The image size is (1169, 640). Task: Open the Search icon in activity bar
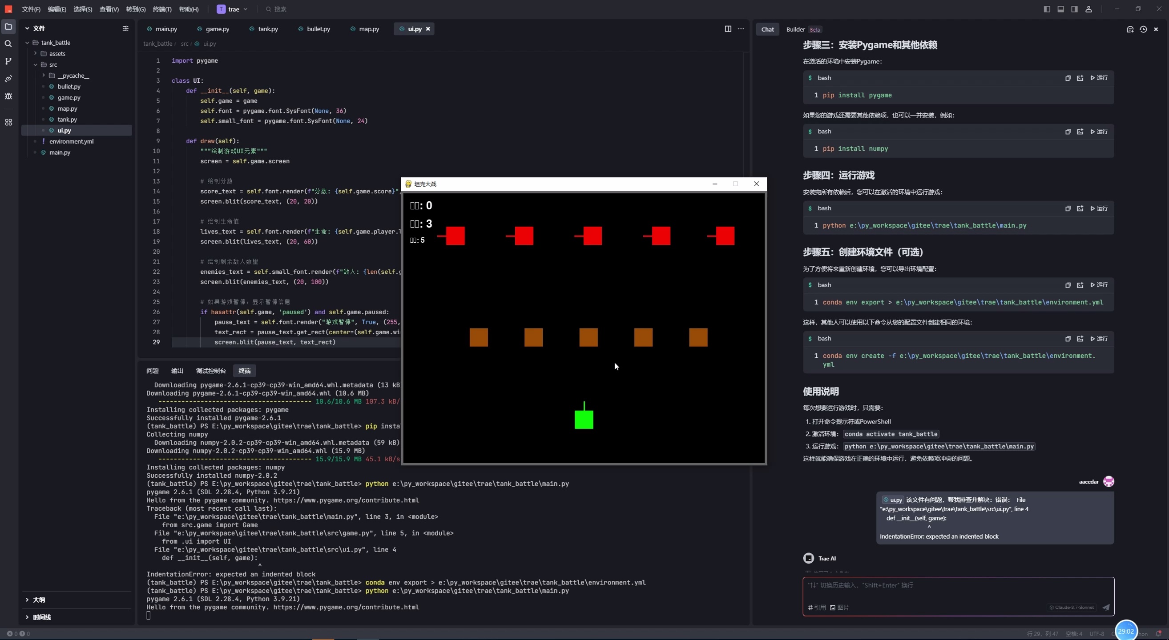coord(8,44)
